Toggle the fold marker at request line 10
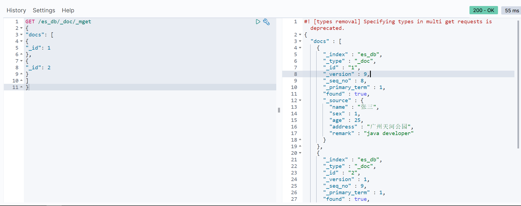Image resolution: width=521 pixels, height=206 pixels. pos(21,81)
